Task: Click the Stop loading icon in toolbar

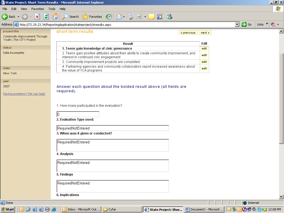Action: 37,17
